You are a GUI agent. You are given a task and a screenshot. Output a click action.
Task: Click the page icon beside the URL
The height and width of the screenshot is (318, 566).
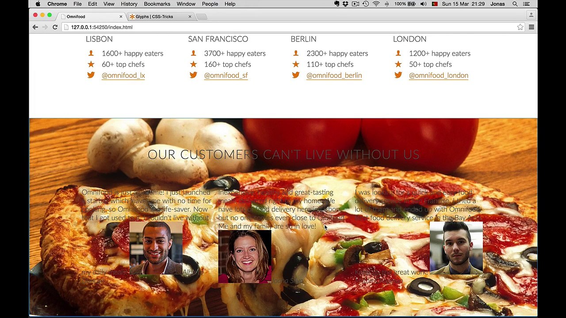(x=66, y=27)
